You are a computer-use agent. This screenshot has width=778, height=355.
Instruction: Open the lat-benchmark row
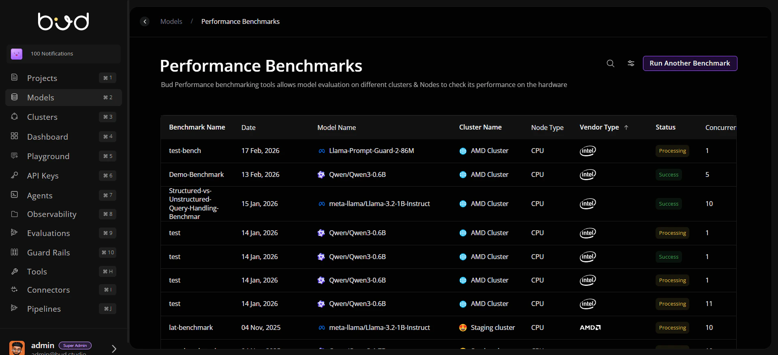click(448, 327)
